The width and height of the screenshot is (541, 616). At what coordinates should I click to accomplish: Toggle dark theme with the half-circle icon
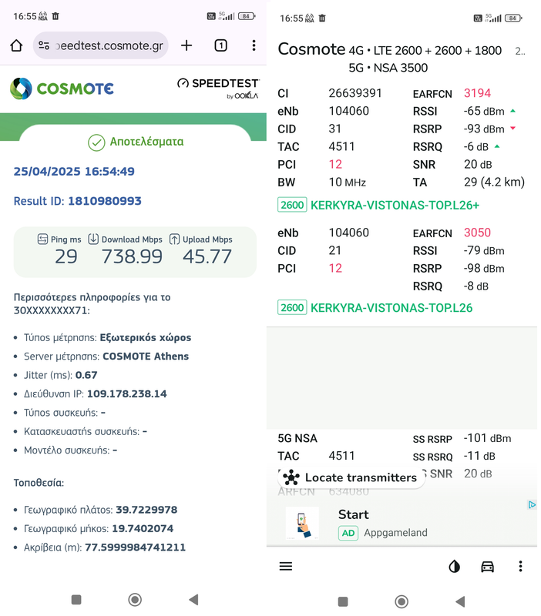455,567
